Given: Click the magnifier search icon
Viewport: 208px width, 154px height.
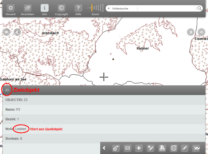Looking at the screenshot, I should click(x=200, y=8).
